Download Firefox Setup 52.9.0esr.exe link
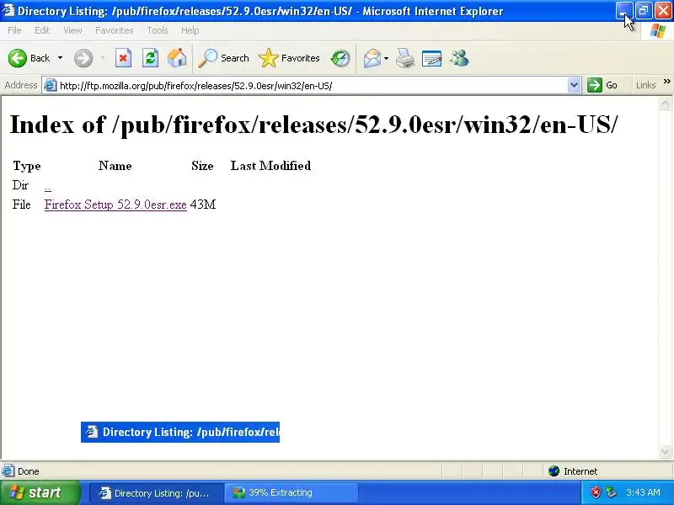 115,205
